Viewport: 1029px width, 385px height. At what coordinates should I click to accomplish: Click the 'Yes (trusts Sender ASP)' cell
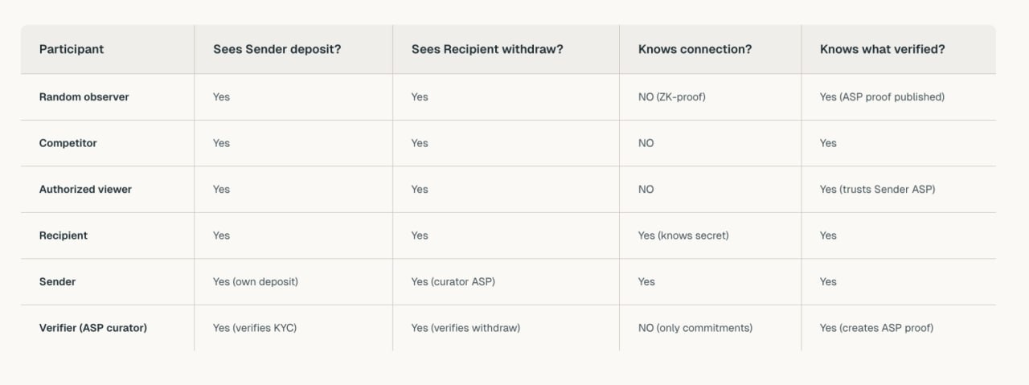pos(877,189)
